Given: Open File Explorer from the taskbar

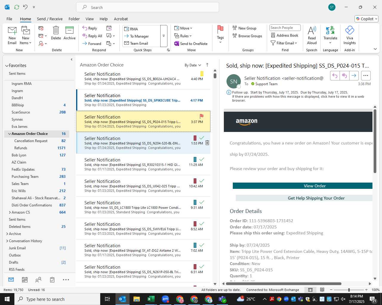Looking at the screenshot, I should (x=137, y=299).
